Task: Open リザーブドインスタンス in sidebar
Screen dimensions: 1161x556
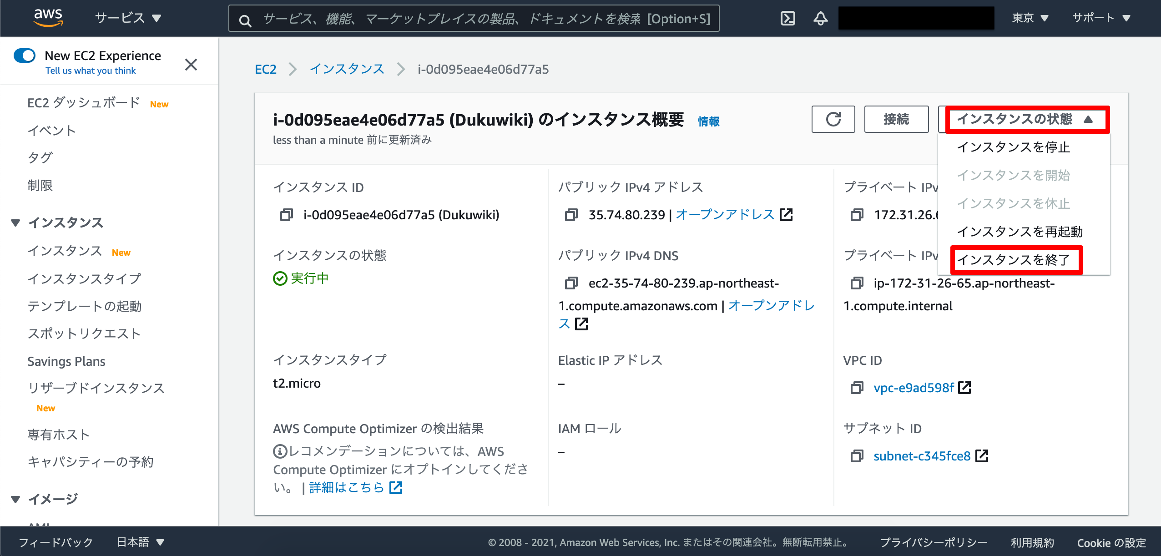Action: [96, 388]
